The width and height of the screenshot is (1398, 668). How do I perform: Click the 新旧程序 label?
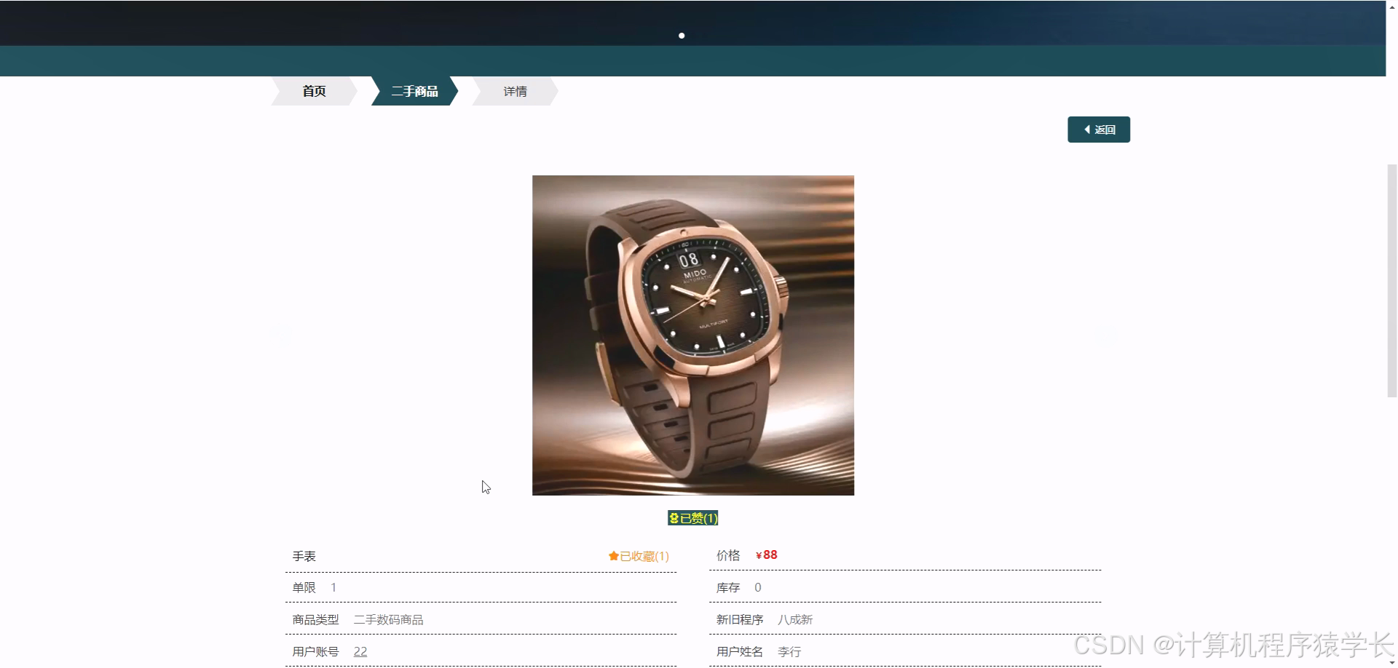point(740,619)
